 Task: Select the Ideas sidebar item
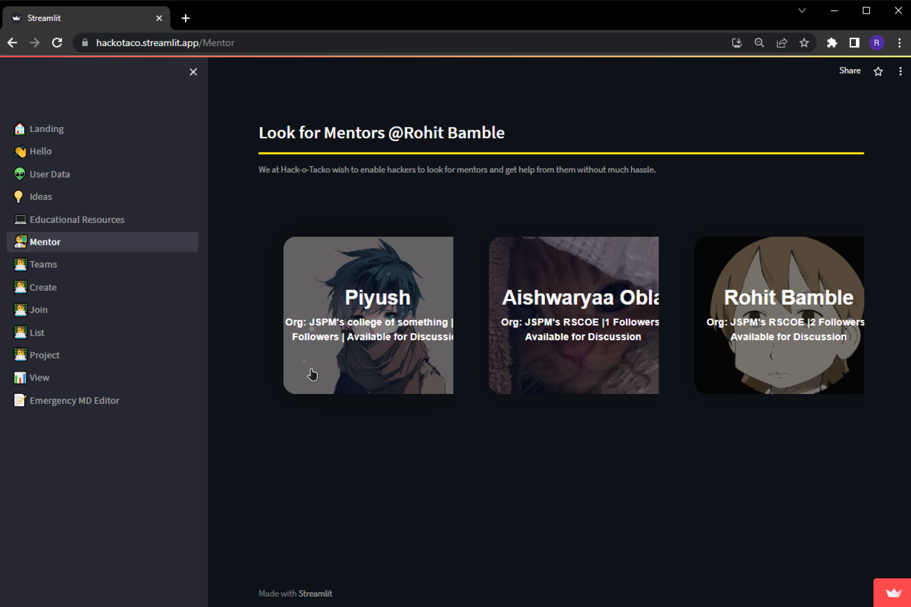tap(102, 197)
